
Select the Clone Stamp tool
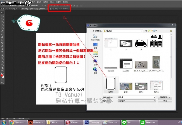[2, 37]
